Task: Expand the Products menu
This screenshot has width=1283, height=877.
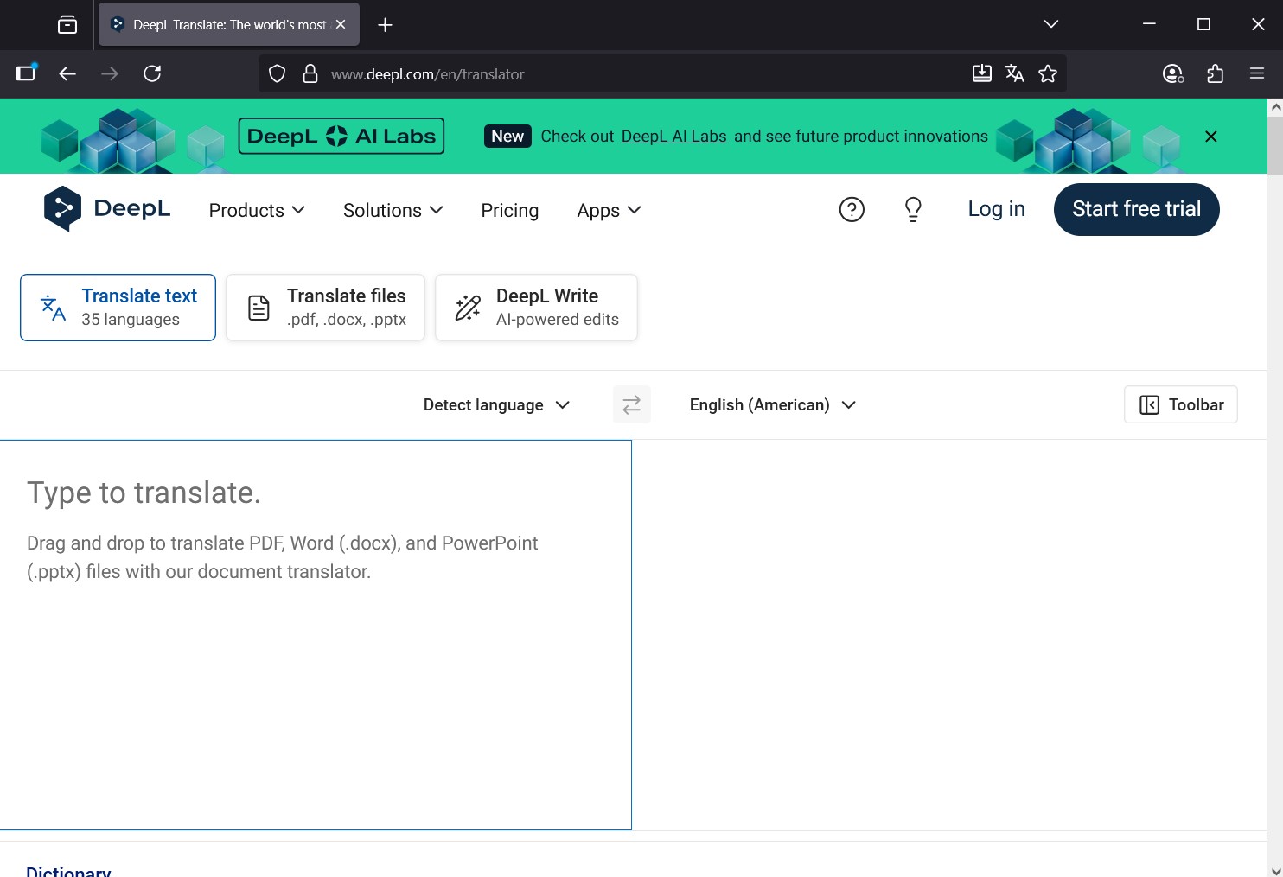Action: click(x=257, y=210)
